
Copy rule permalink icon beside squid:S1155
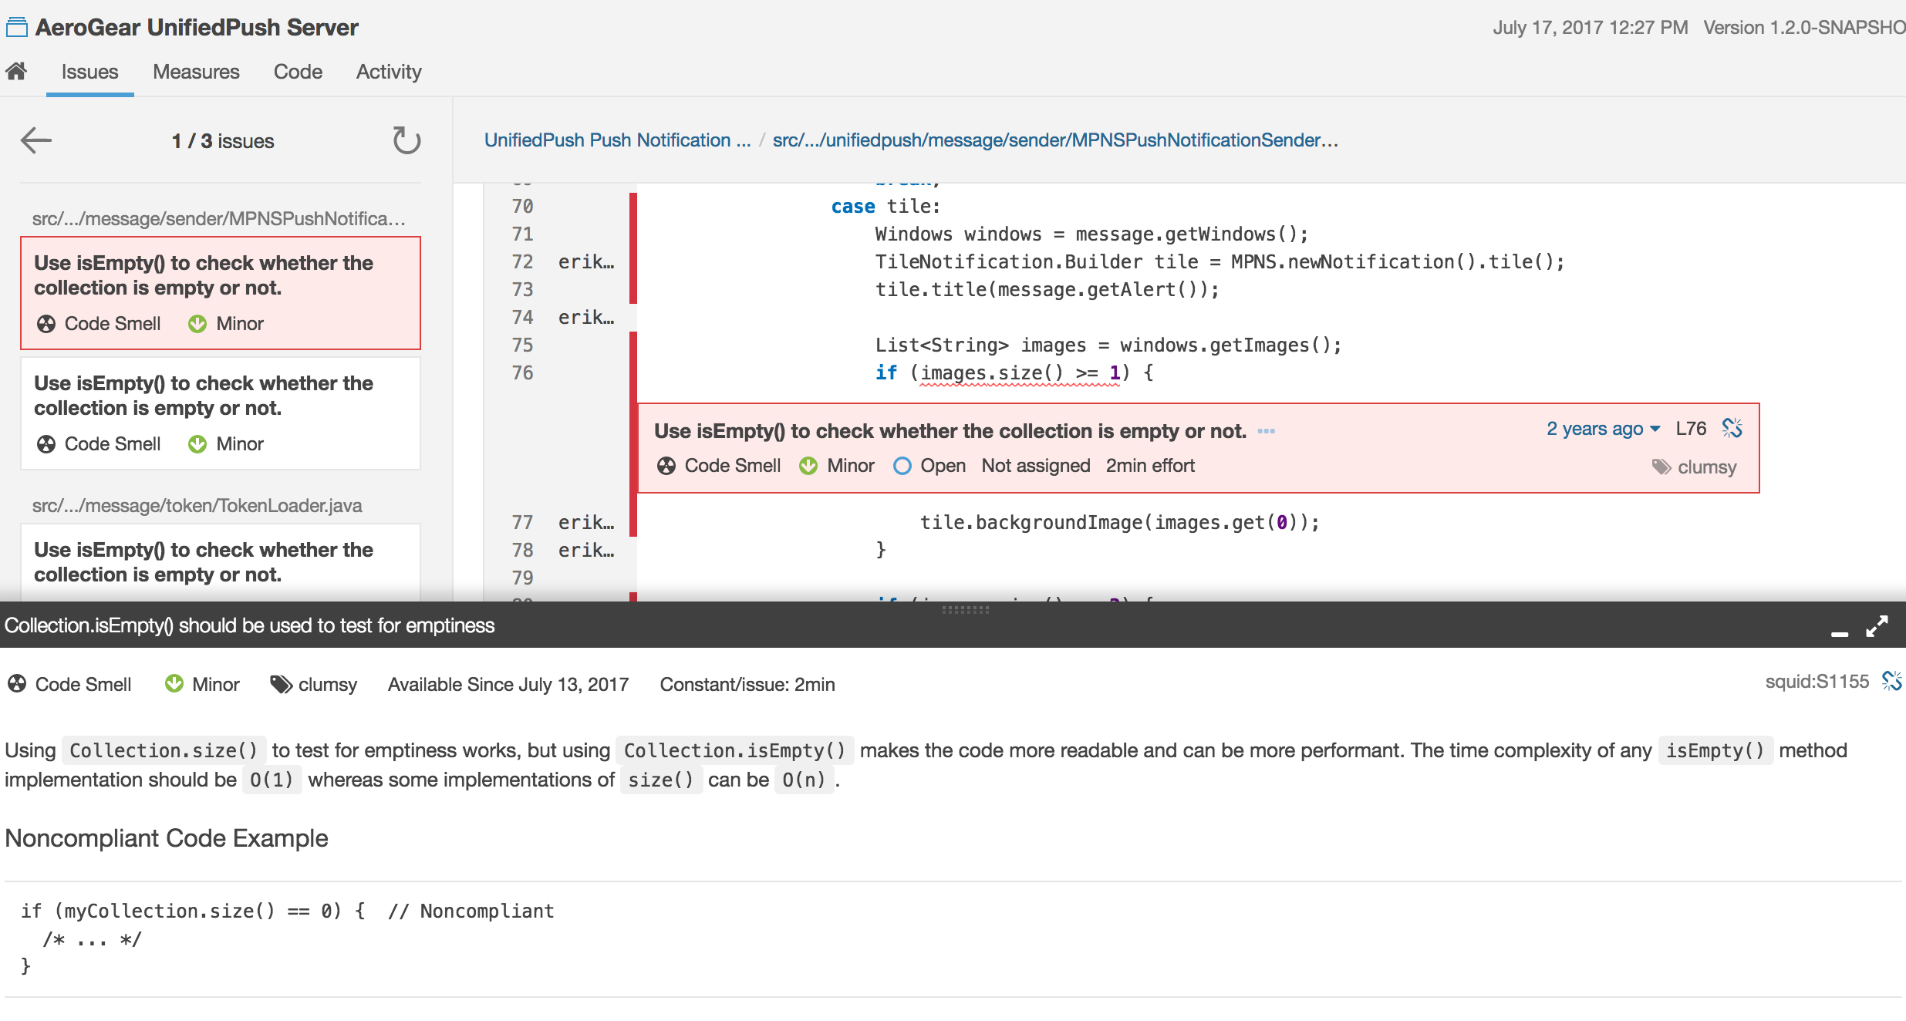(1891, 681)
